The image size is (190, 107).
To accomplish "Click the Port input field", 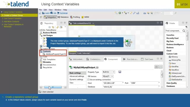I will pos(144,83).
